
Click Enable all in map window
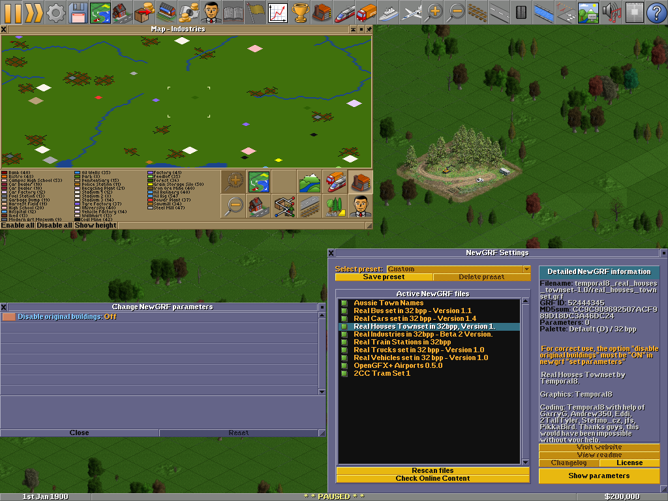[18, 225]
